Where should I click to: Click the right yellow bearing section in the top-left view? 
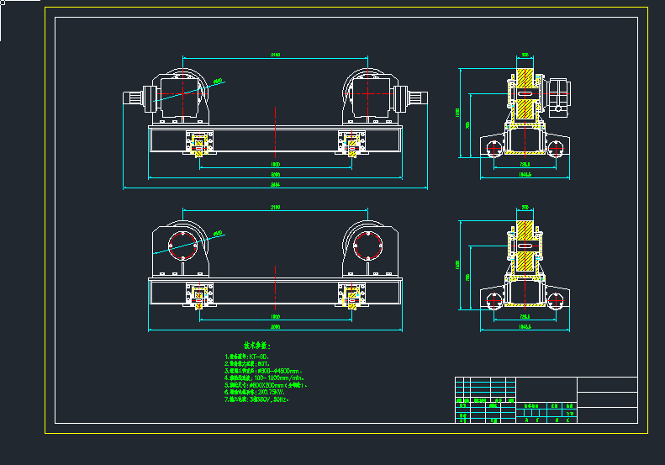click(351, 146)
